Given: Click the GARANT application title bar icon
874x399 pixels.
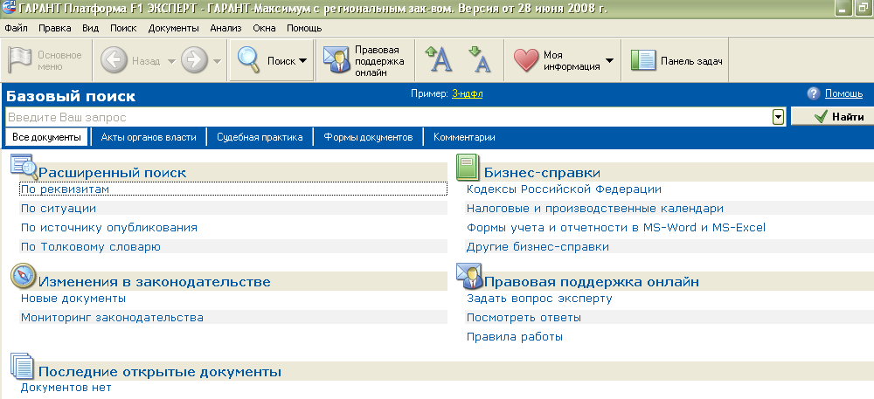Looking at the screenshot, I should point(9,9).
